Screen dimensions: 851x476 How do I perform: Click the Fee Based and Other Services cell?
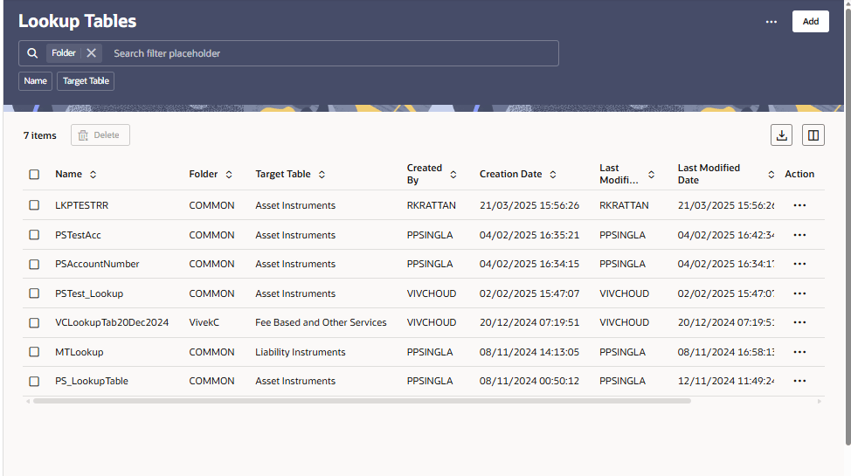coord(321,322)
